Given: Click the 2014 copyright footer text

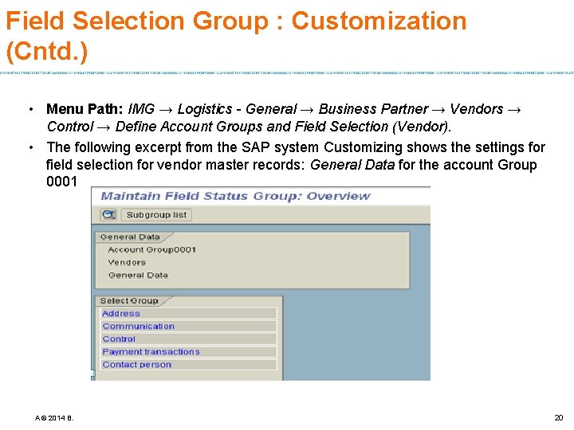Looking at the screenshot, I should pyautogui.click(x=54, y=418).
